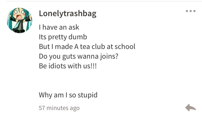
Task: Open the three-dot more options menu
Action: [x=191, y=11]
